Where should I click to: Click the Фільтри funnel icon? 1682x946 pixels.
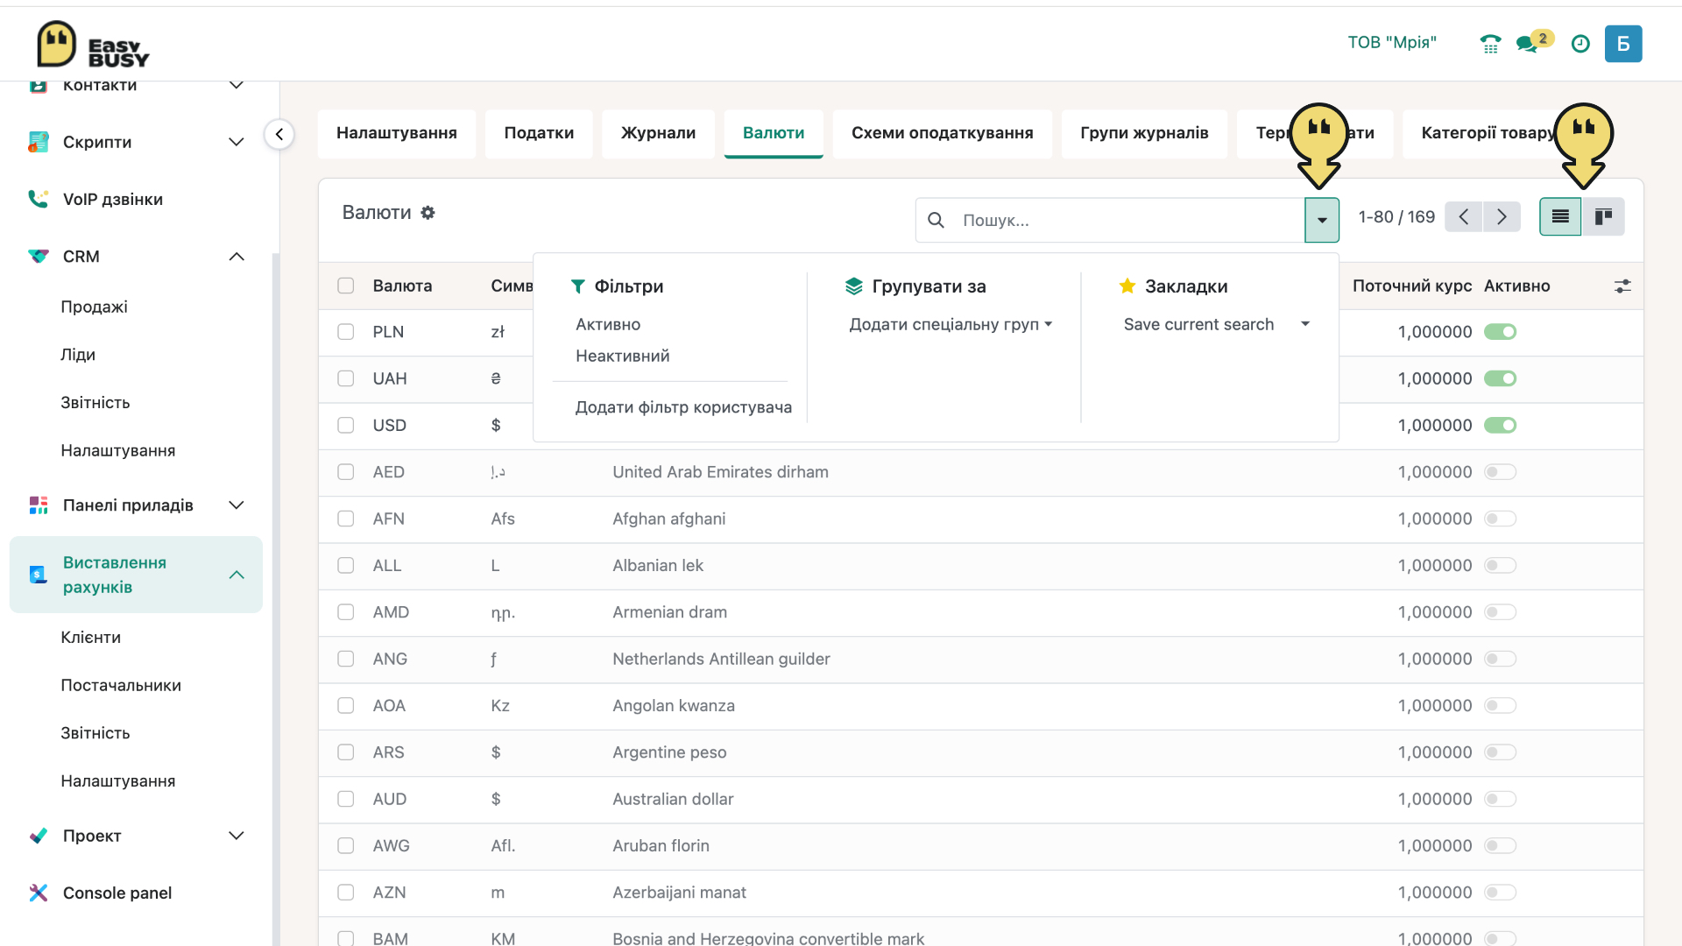pyautogui.click(x=578, y=286)
